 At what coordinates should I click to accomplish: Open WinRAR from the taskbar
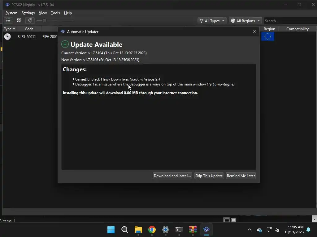coord(193,230)
